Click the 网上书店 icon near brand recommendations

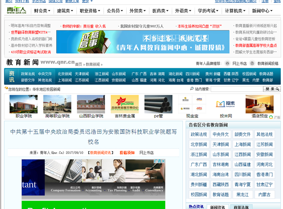point(227,63)
